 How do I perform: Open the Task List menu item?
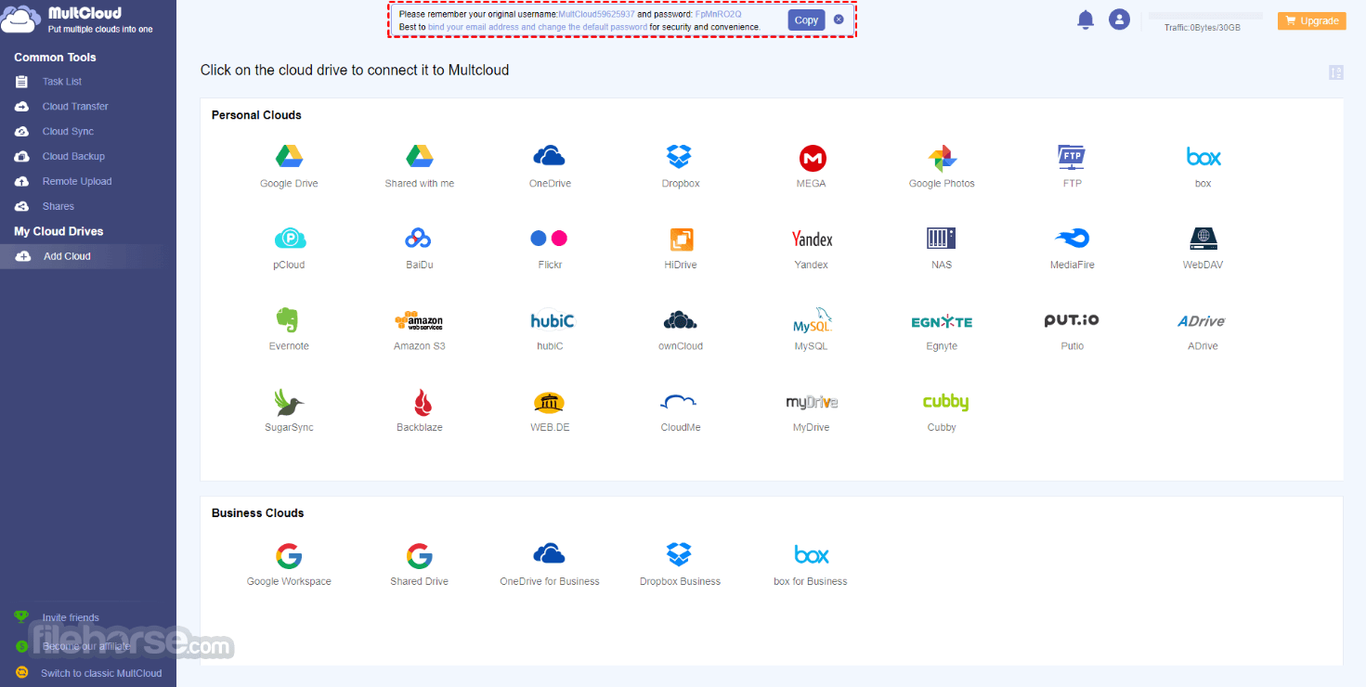[62, 82]
